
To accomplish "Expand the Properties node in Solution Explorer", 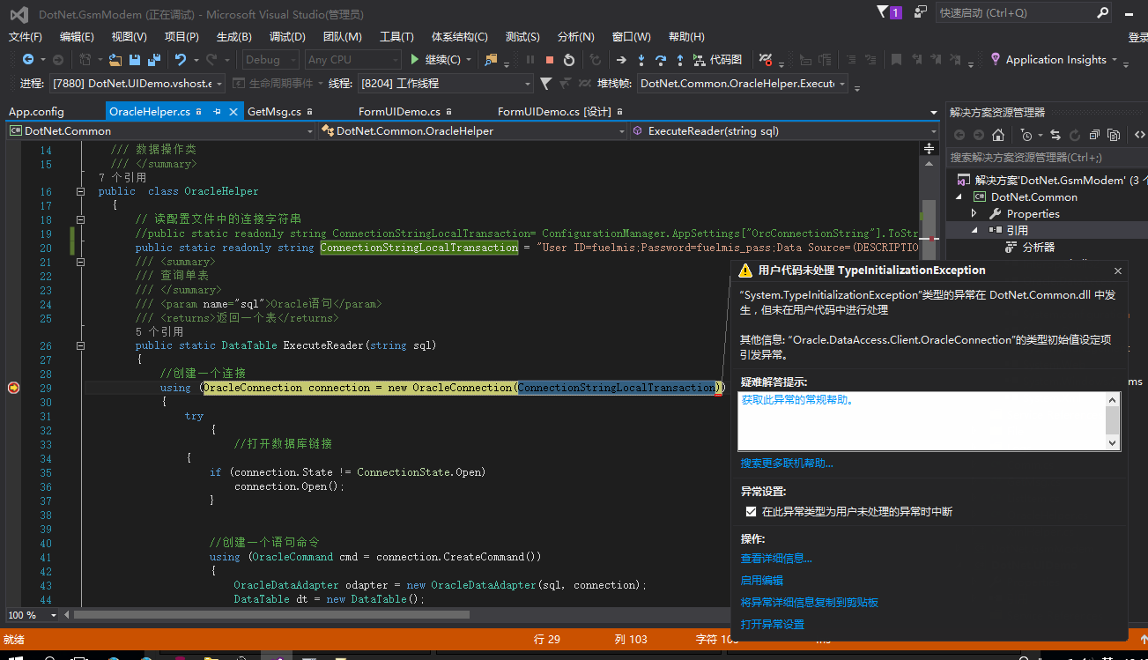I will click(x=974, y=213).
